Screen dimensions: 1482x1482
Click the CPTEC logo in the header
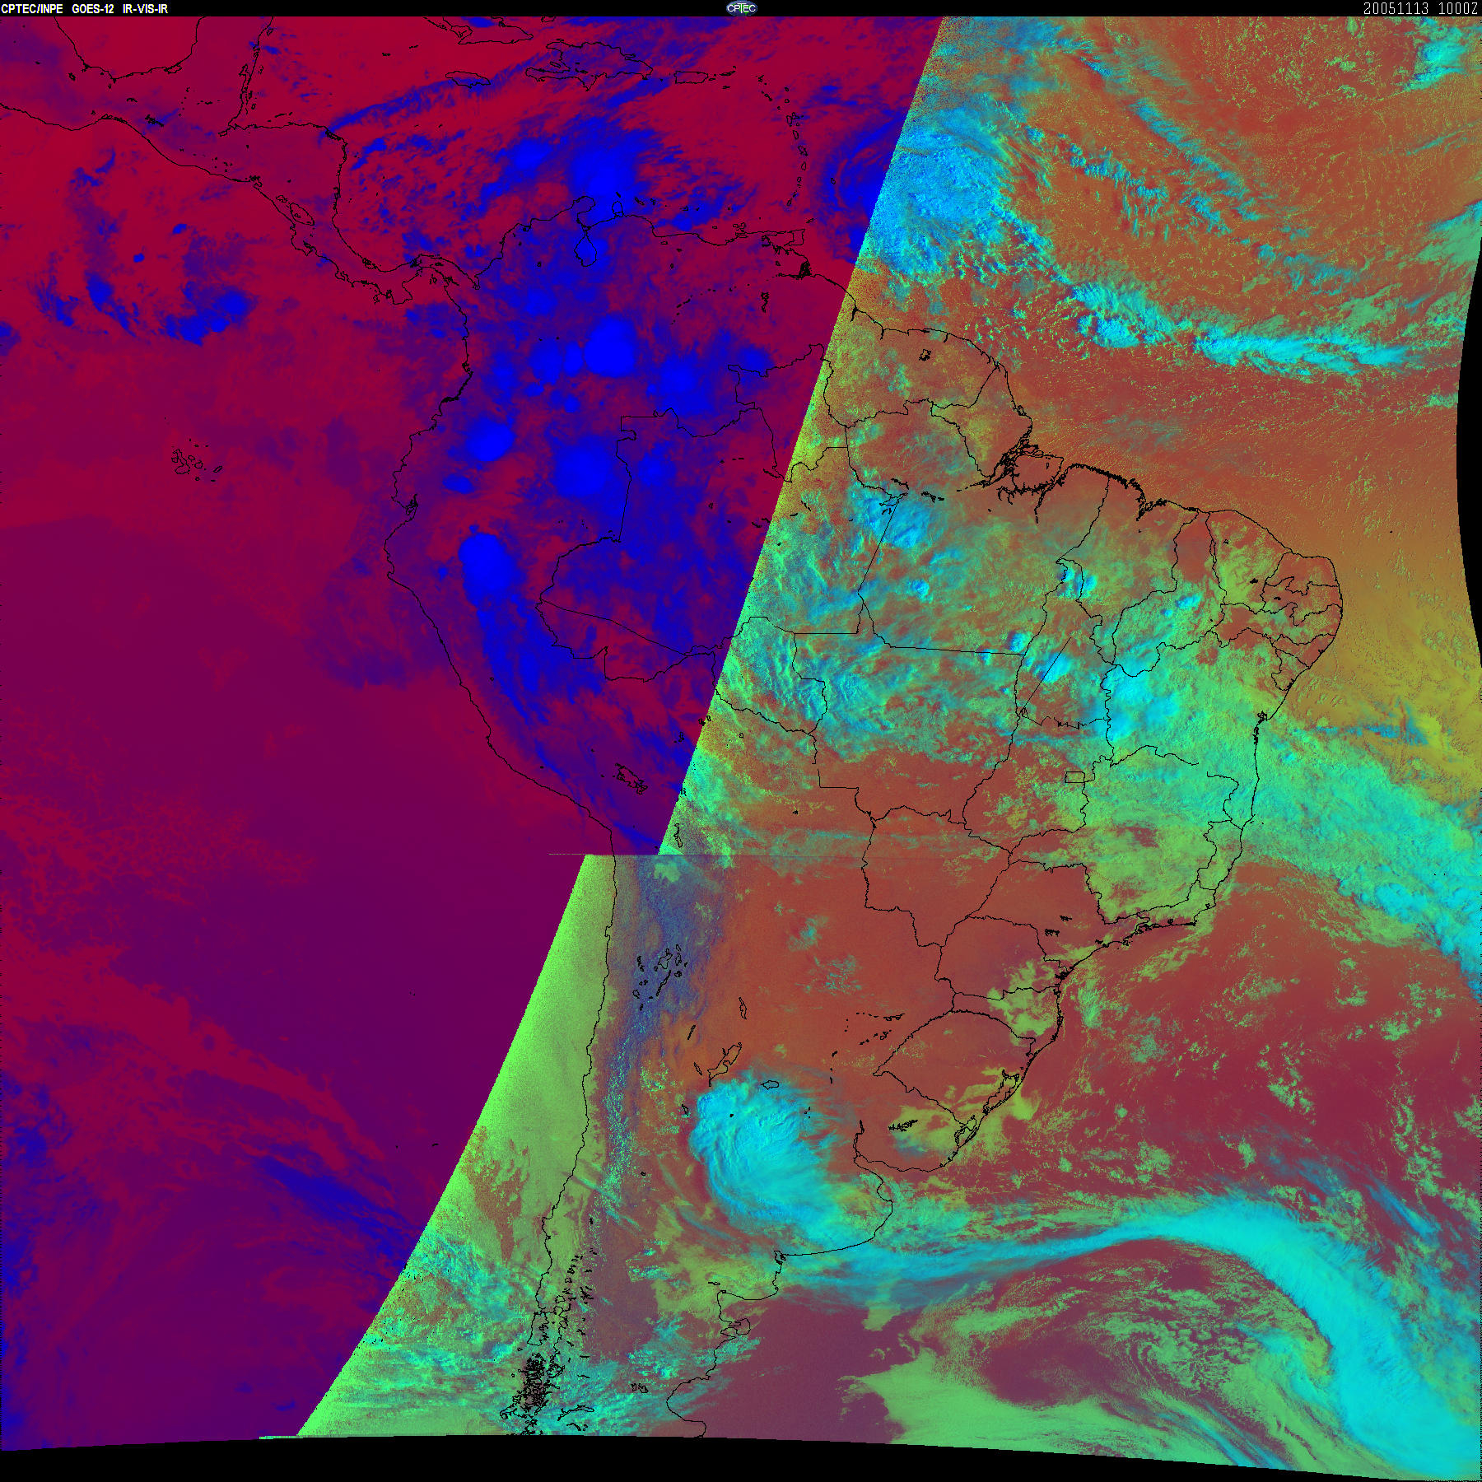[x=741, y=8]
